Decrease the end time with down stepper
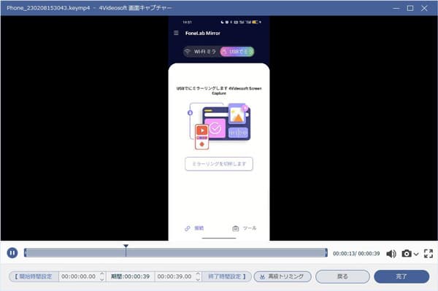The width and height of the screenshot is (438, 291). point(198,279)
